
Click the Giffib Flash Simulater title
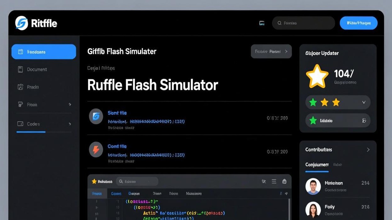(122, 52)
